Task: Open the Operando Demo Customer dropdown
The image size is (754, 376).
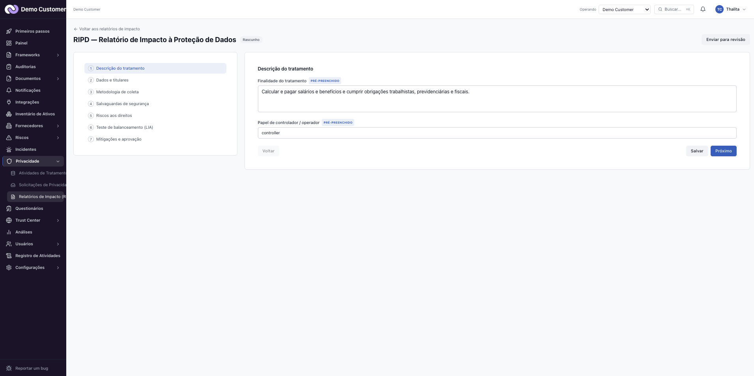Action: [x=624, y=9]
